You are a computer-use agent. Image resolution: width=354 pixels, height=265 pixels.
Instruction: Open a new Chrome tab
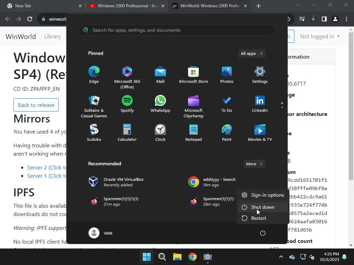pos(259,6)
